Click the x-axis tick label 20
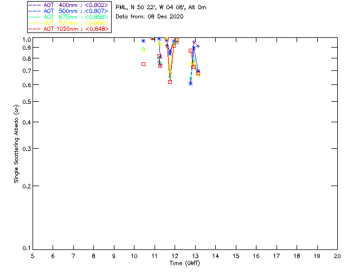347x277 pixels. [337, 255]
